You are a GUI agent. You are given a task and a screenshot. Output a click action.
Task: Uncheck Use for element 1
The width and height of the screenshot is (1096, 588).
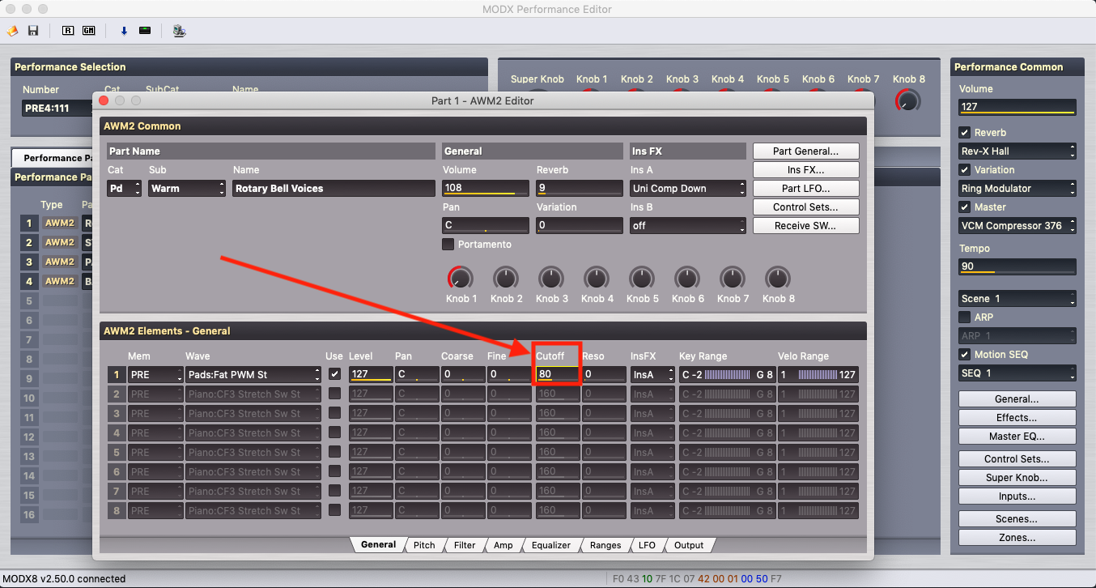pyautogui.click(x=334, y=374)
